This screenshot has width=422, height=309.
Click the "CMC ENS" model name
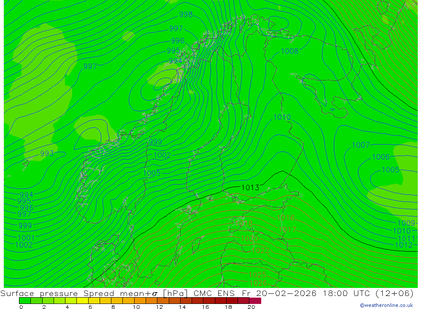[214, 293]
